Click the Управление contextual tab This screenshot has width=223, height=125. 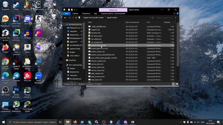coord(113,10)
